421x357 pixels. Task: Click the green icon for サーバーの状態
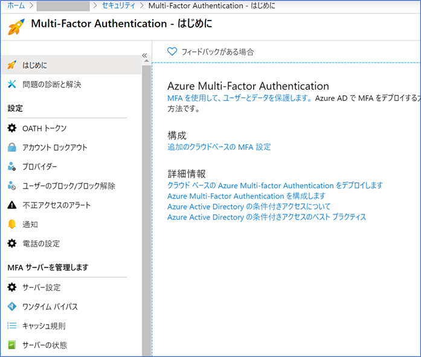[x=12, y=345]
